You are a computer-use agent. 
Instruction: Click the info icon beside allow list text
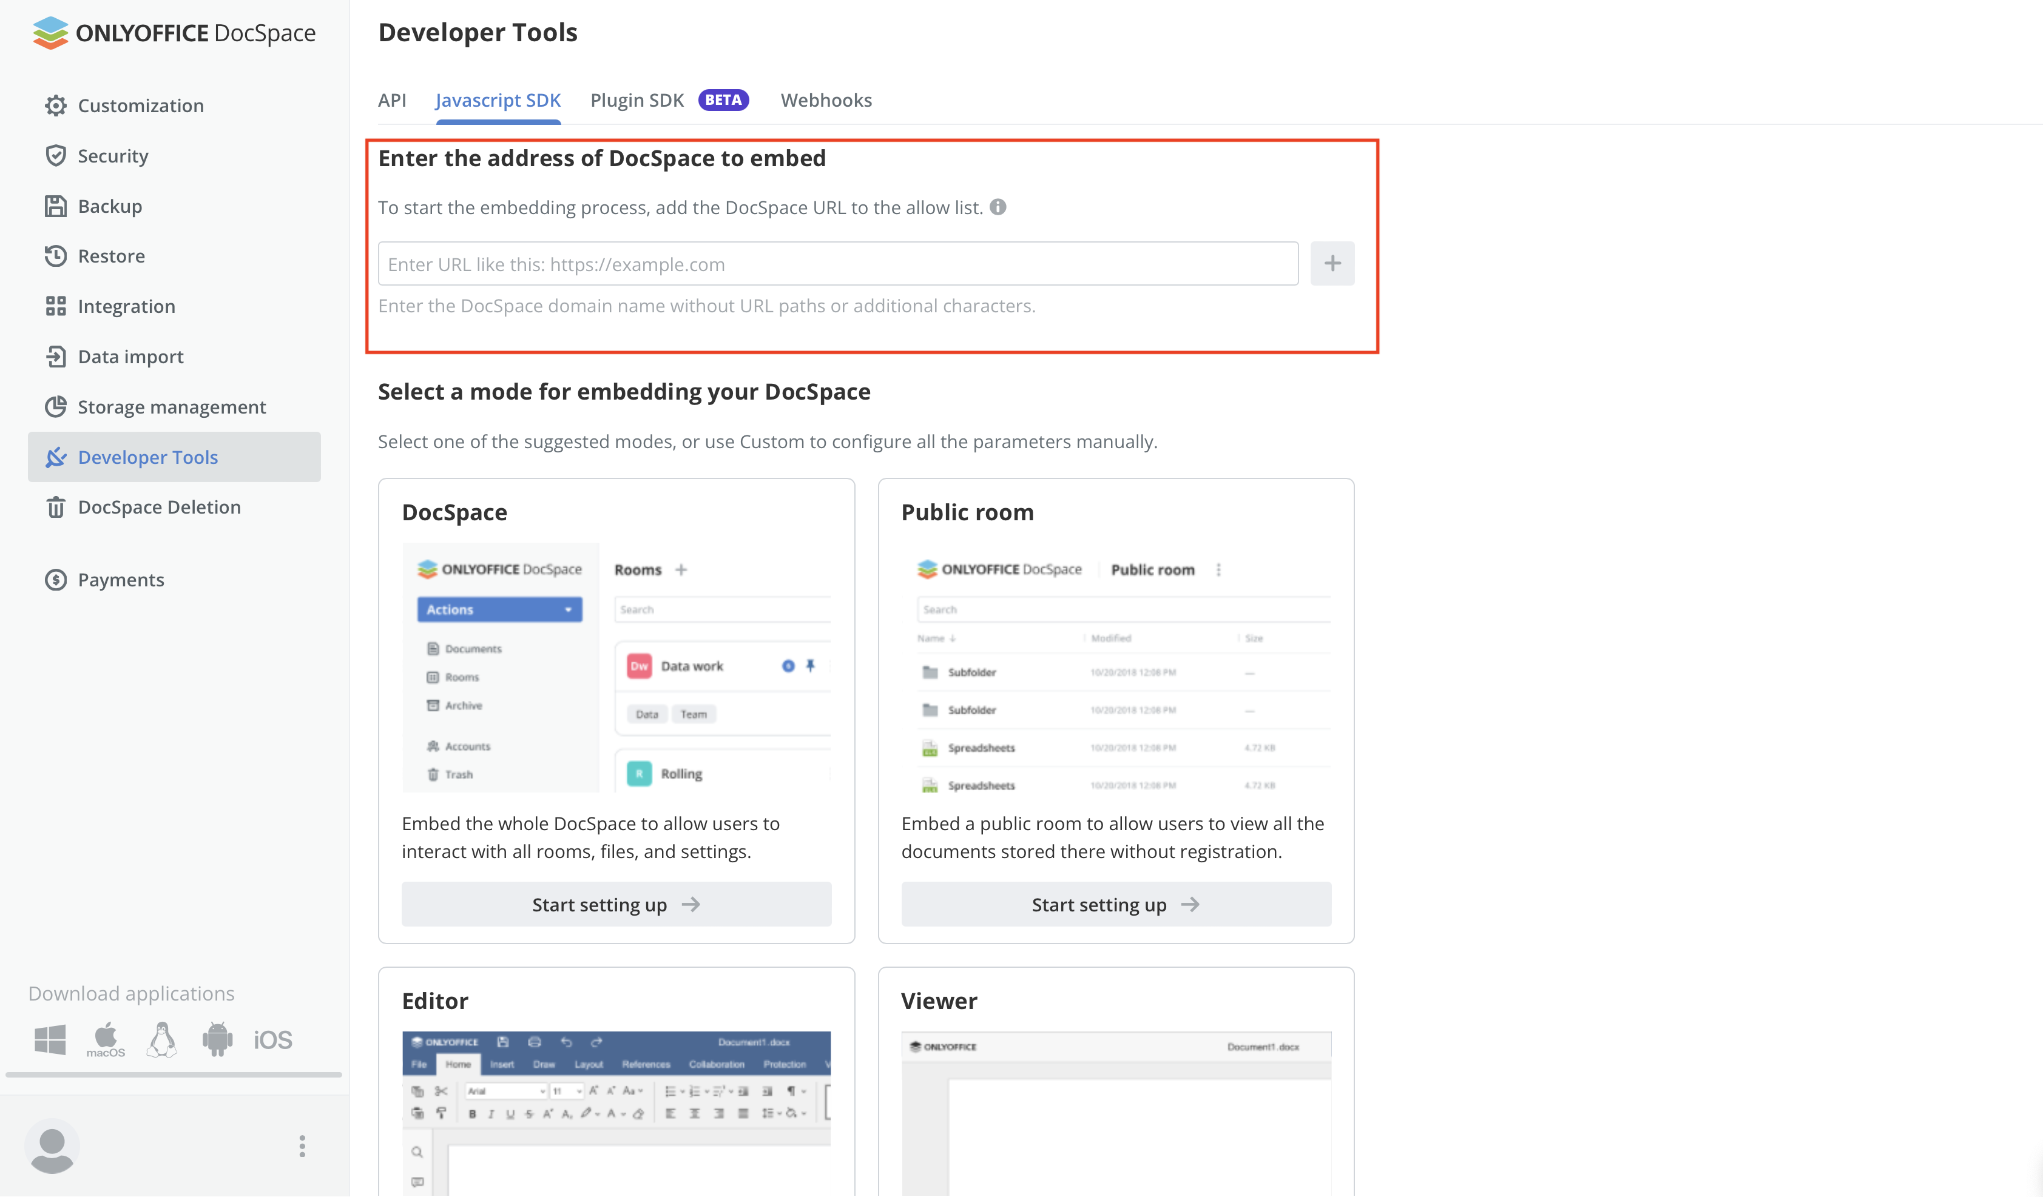(x=998, y=207)
